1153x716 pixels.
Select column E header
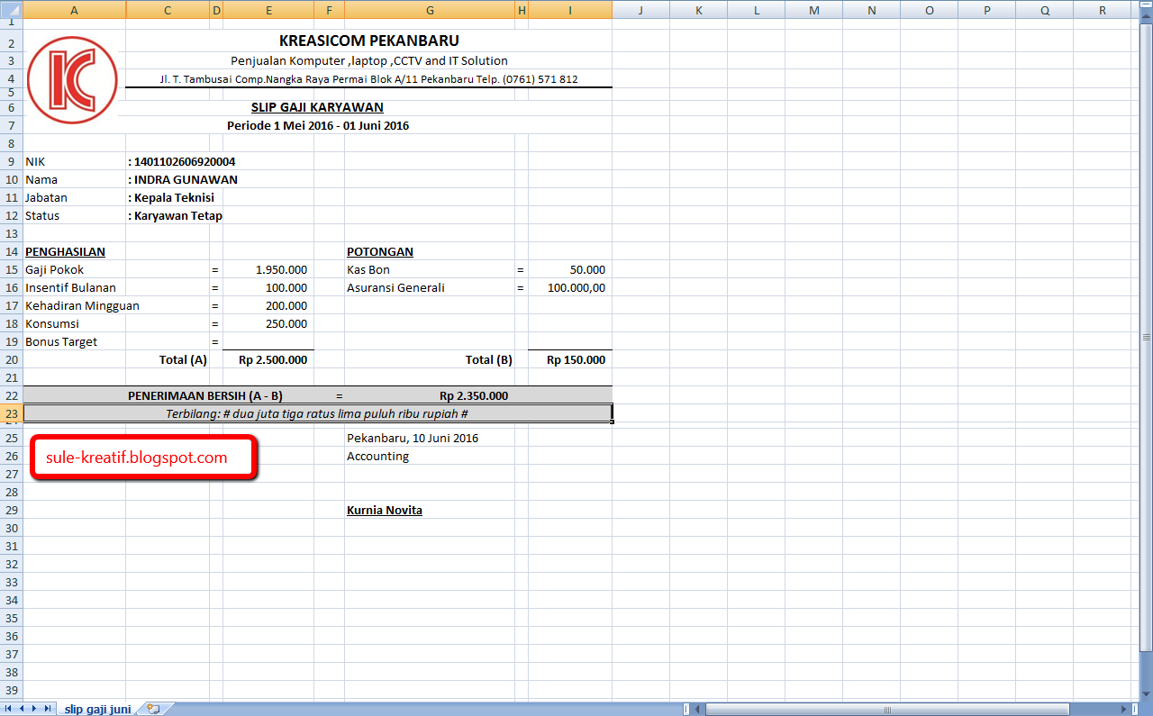[268, 10]
